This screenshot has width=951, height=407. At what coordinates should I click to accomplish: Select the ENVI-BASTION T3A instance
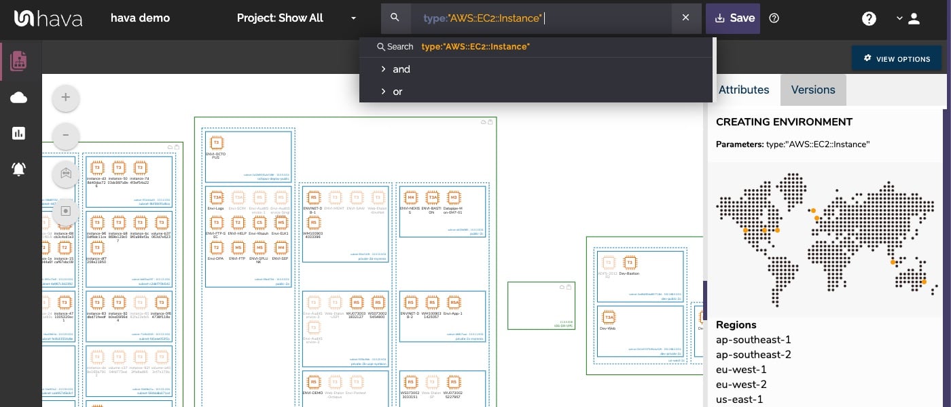[432, 197]
